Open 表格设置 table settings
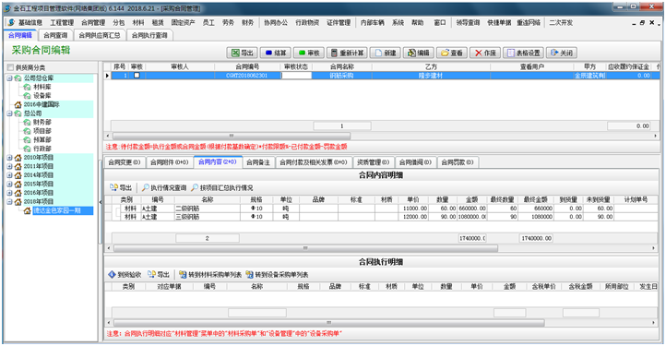 (523, 53)
